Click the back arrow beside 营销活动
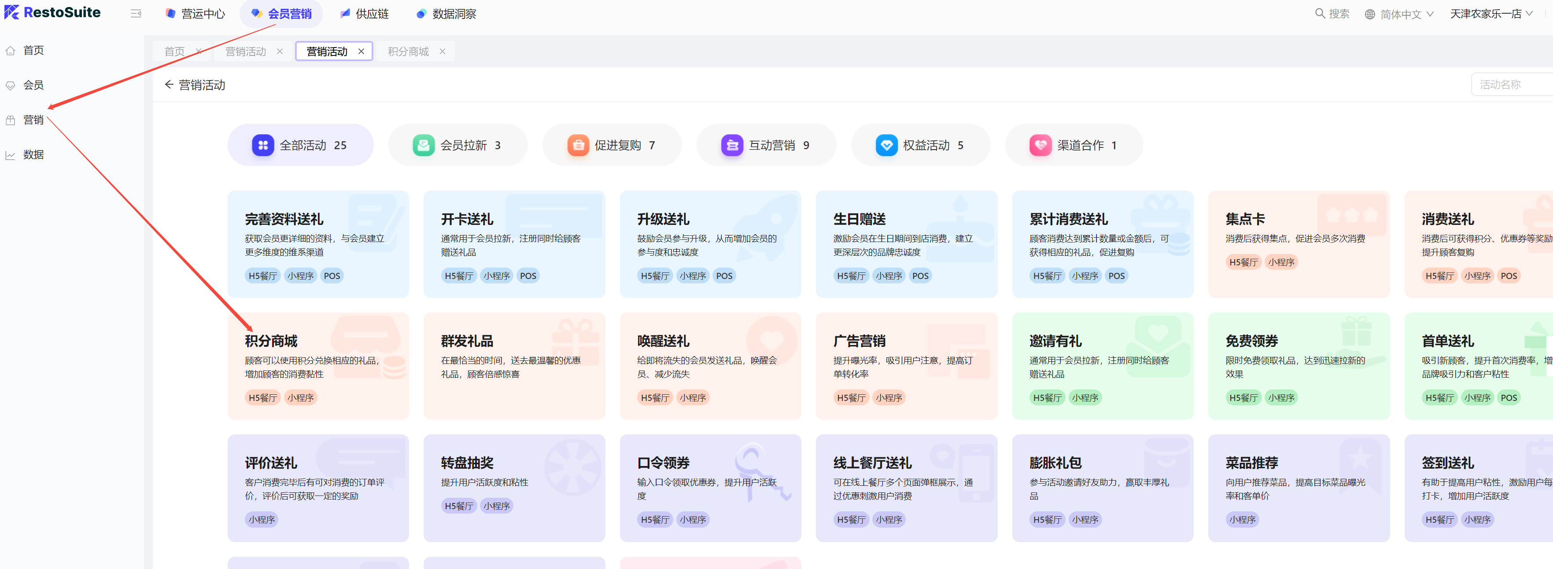This screenshot has width=1553, height=569. [169, 84]
